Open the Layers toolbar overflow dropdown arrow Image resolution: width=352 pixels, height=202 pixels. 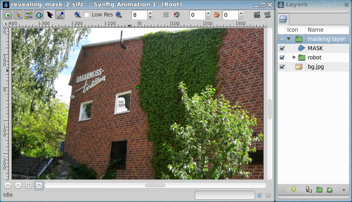point(344,190)
